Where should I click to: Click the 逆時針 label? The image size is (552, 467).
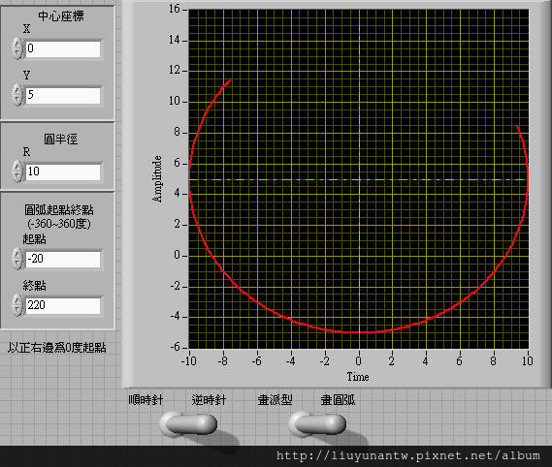(209, 400)
